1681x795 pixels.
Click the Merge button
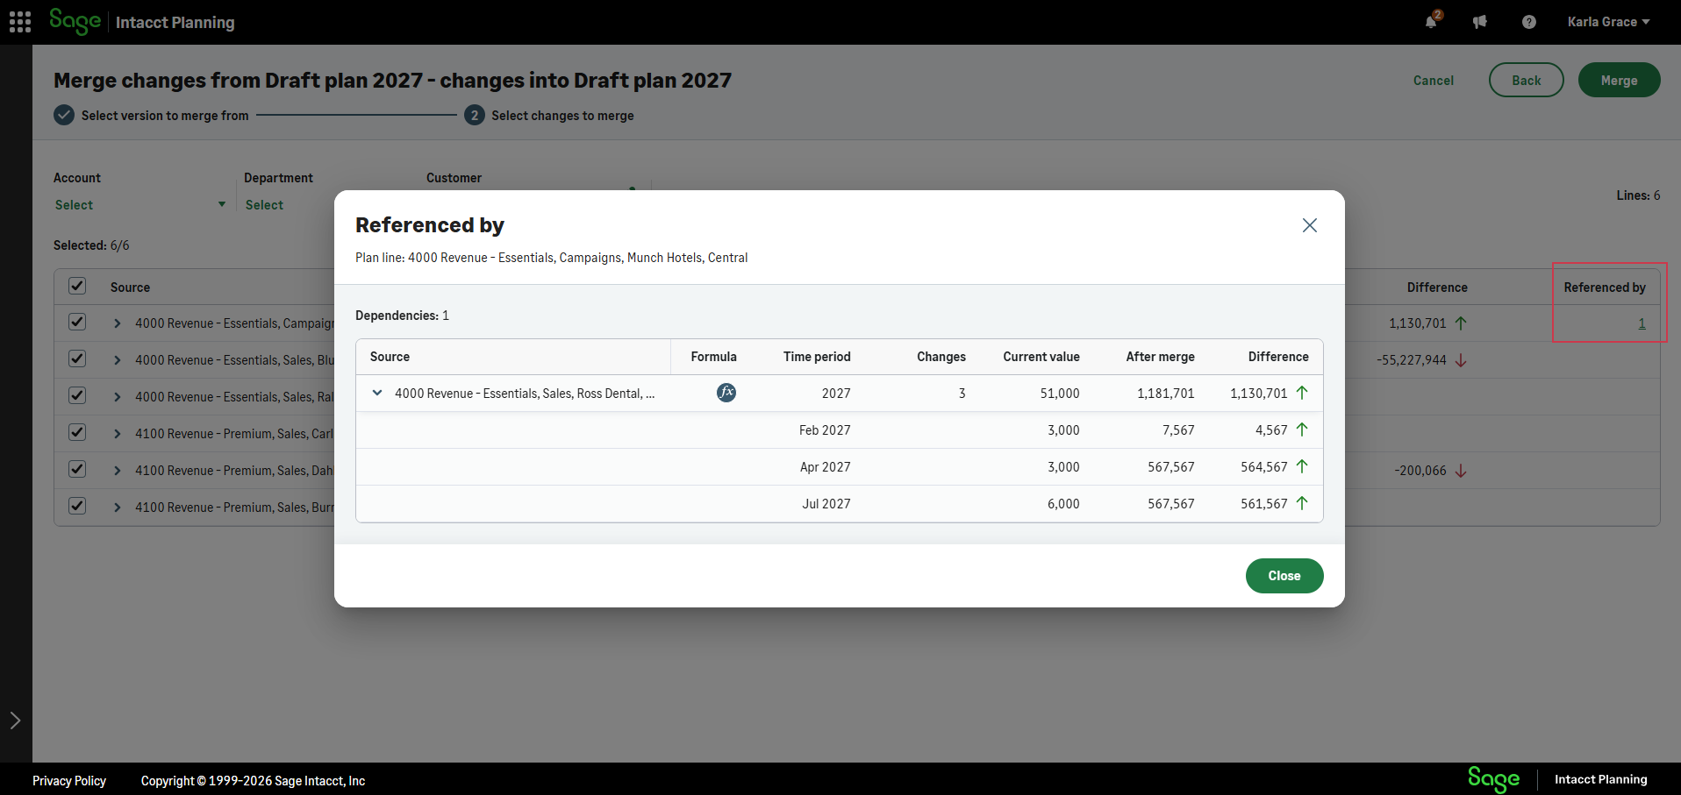(x=1619, y=80)
